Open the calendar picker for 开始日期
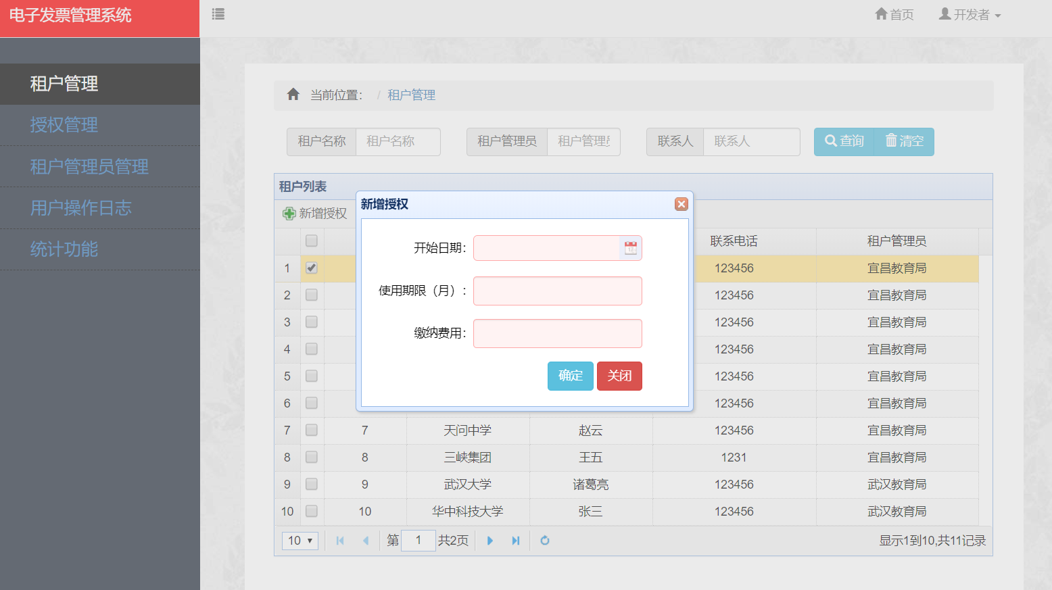Screen dimensions: 1052x590 [630, 248]
